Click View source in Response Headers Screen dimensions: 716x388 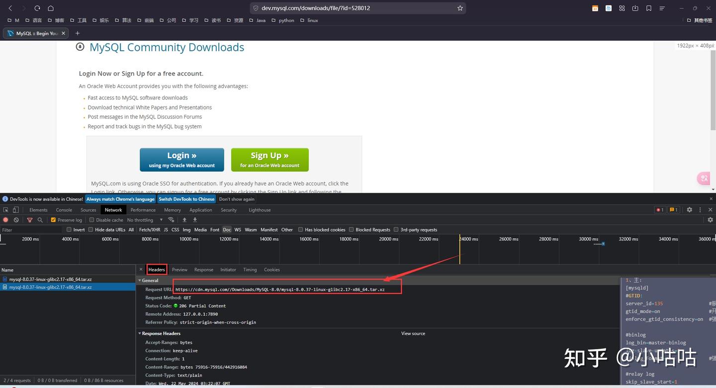[413, 333]
